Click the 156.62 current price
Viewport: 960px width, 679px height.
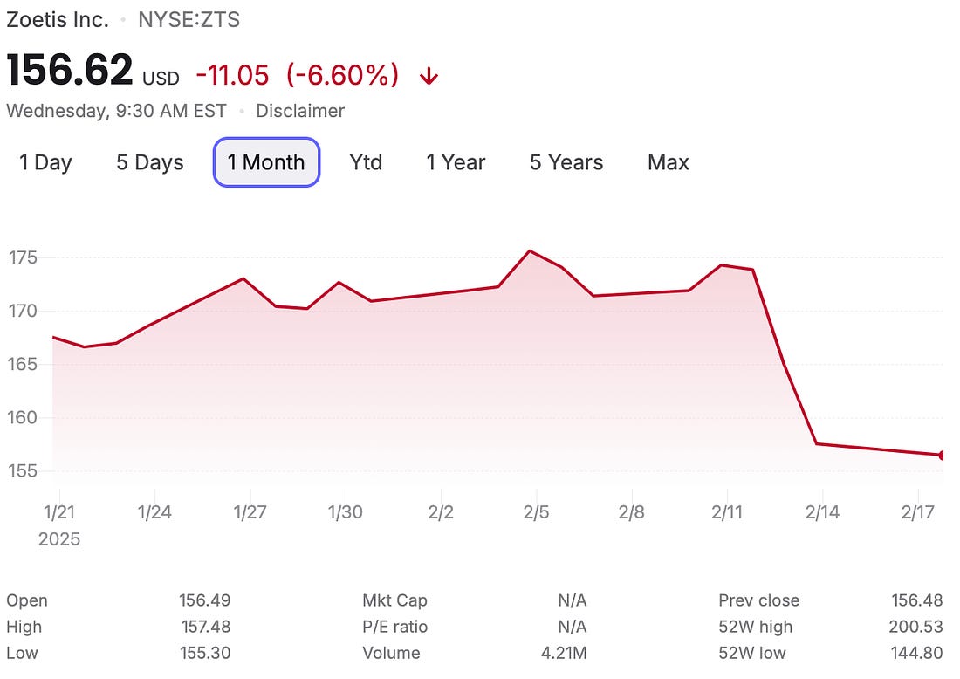coord(70,72)
